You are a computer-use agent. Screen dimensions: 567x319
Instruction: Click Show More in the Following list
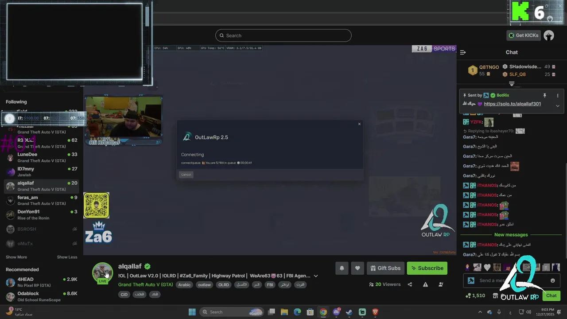tap(16, 257)
